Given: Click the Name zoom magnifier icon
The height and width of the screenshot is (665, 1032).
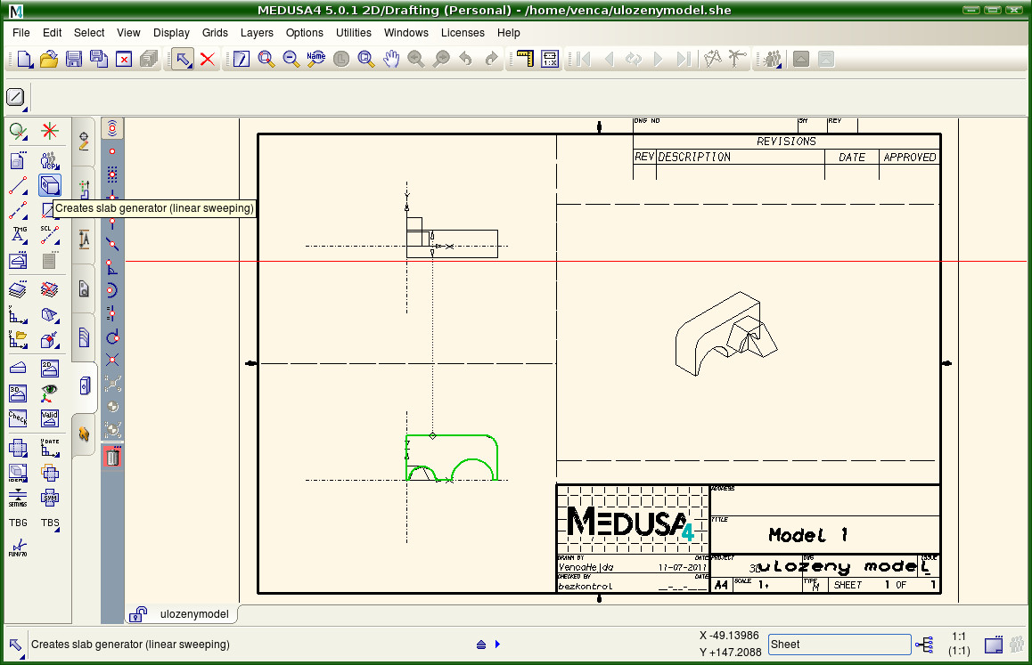Looking at the screenshot, I should 316,59.
